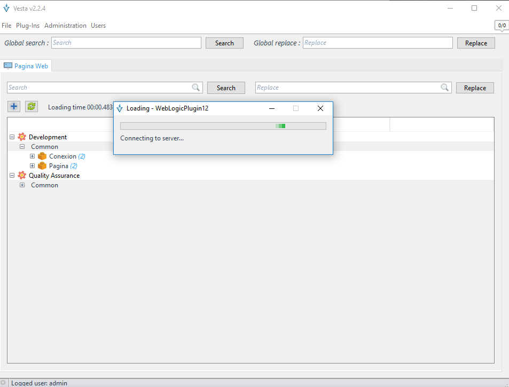Click the magnifier icon in the Search field

196,87
